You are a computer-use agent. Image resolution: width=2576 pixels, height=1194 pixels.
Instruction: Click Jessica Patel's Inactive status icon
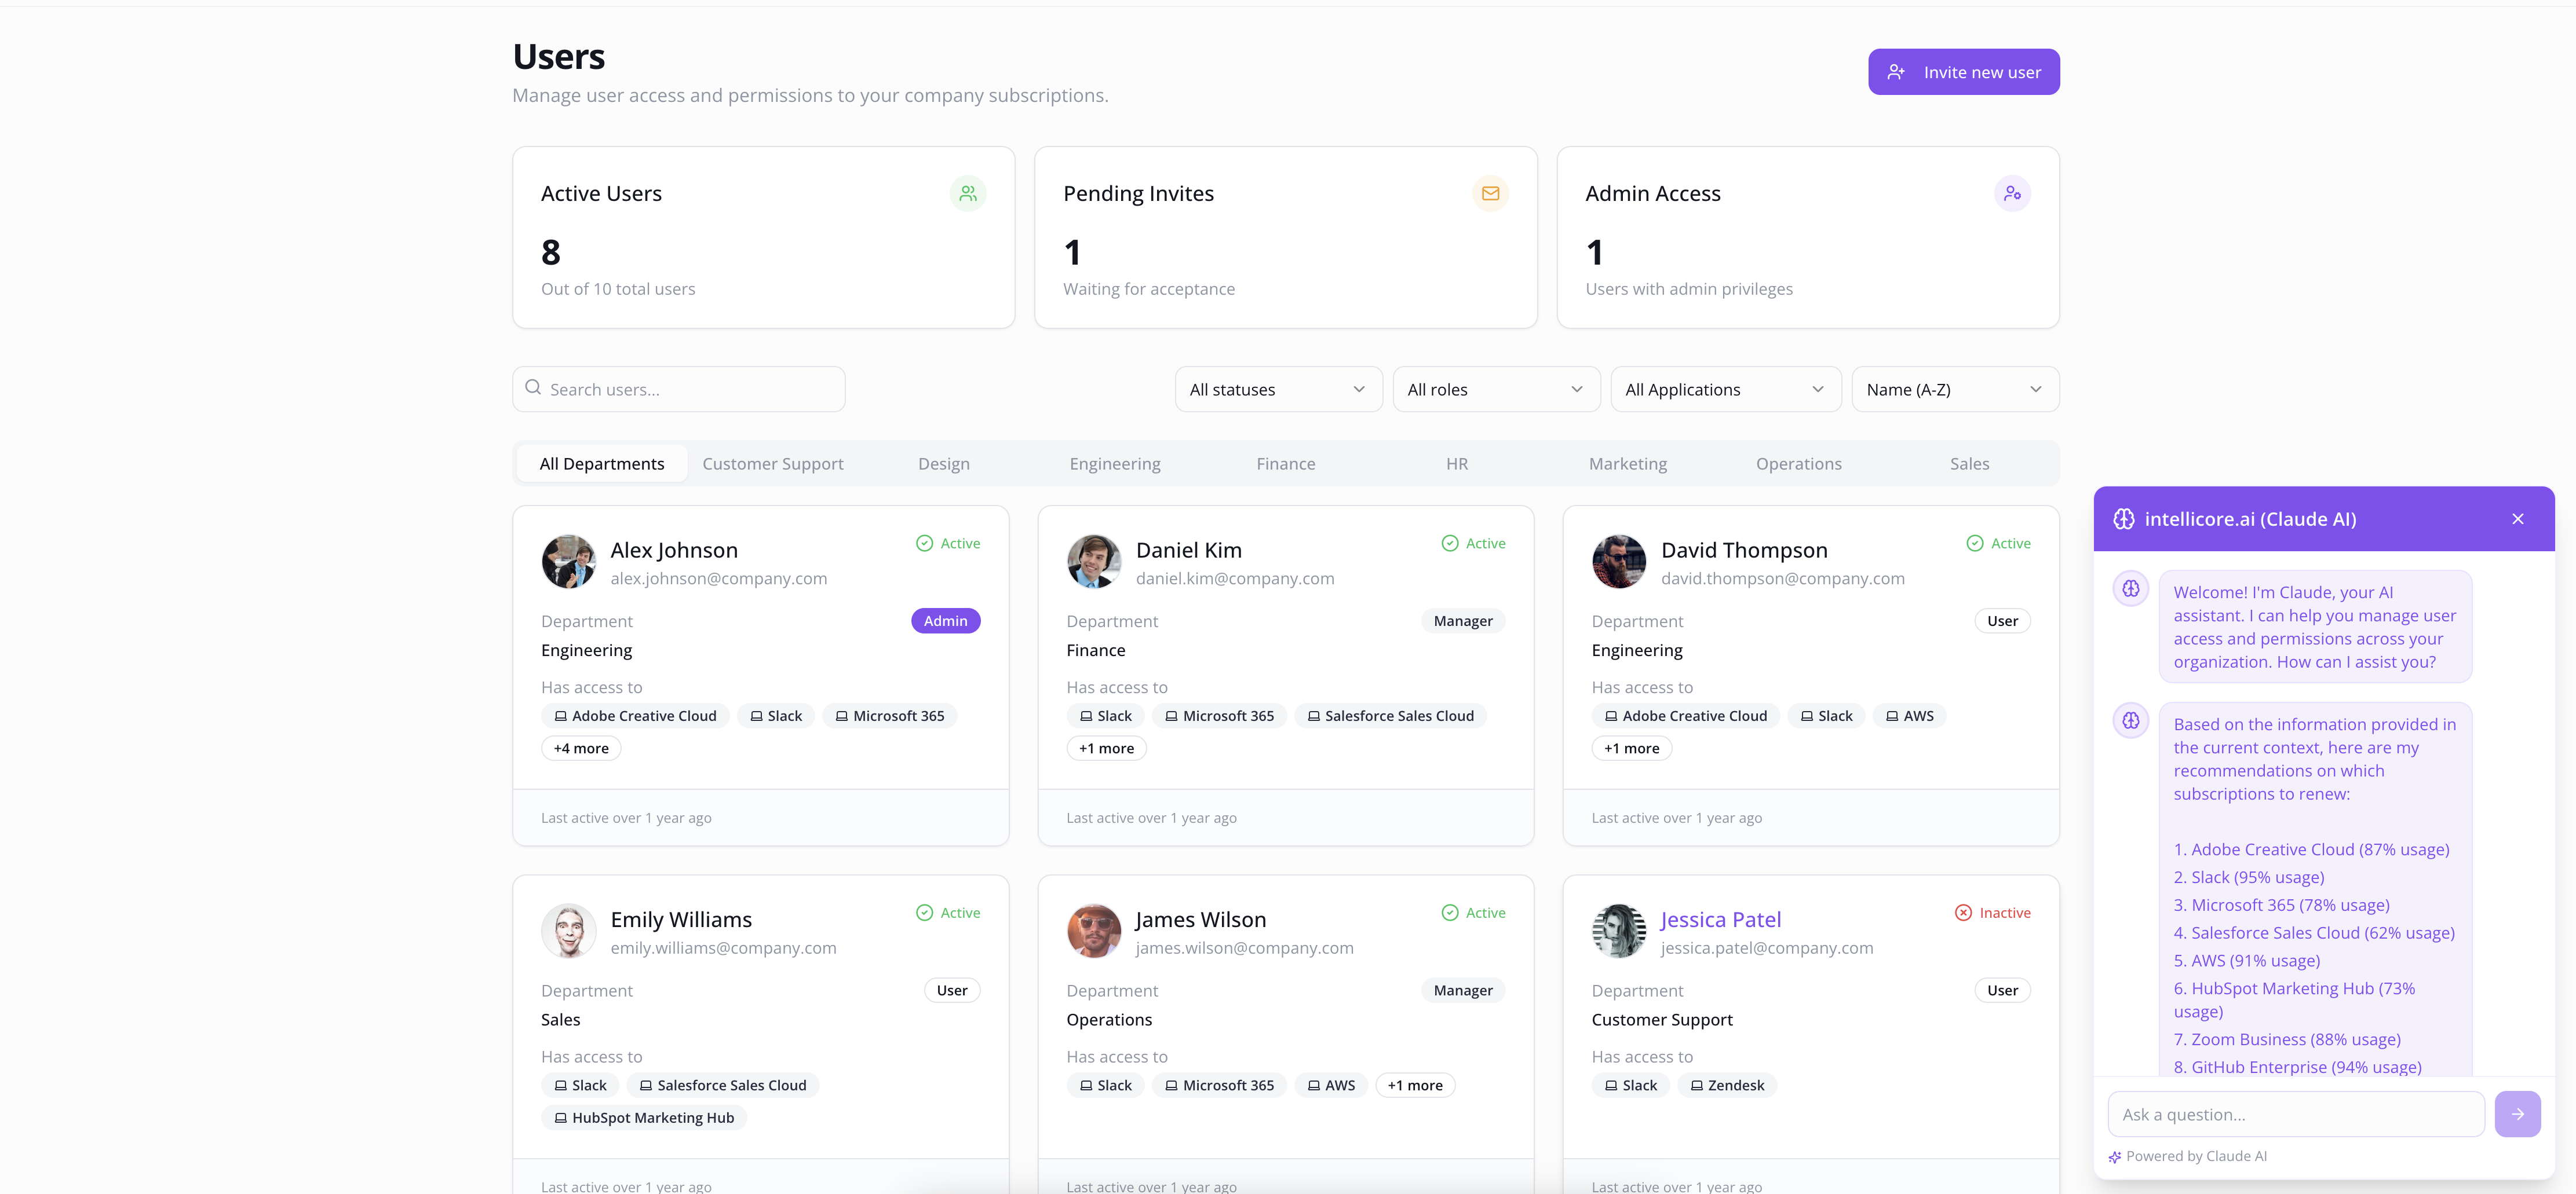[x=1963, y=913]
